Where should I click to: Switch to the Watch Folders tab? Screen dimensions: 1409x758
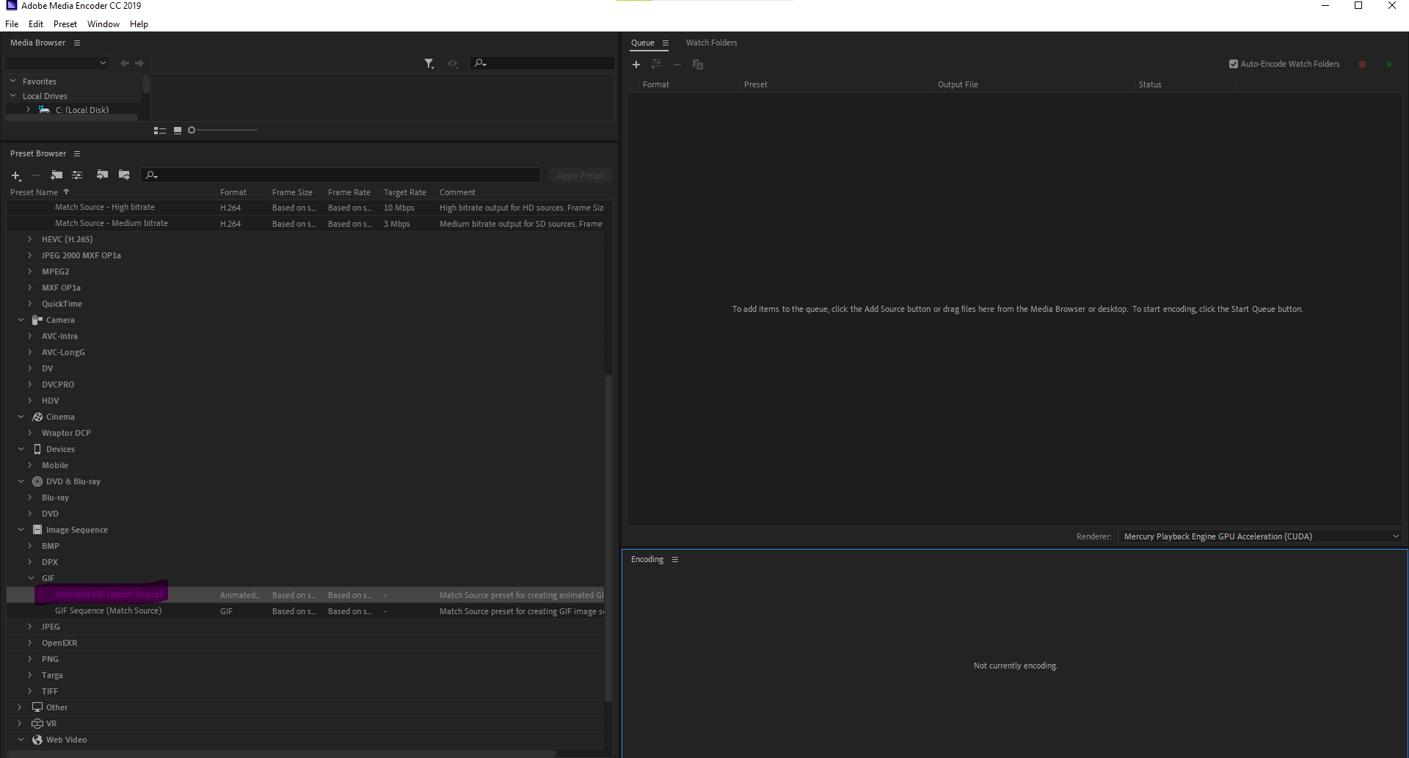point(712,43)
